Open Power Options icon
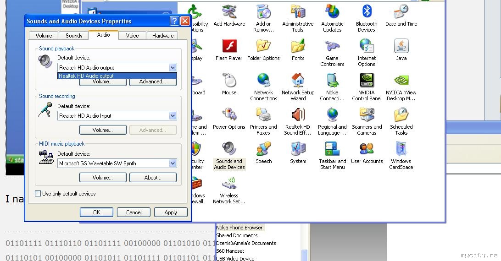The height and width of the screenshot is (261, 501). (229, 119)
